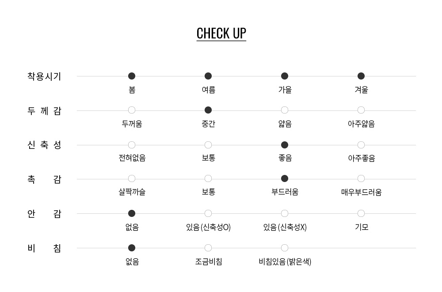
Task: Pick the 얇음 thickness circle
Action: tap(285, 110)
